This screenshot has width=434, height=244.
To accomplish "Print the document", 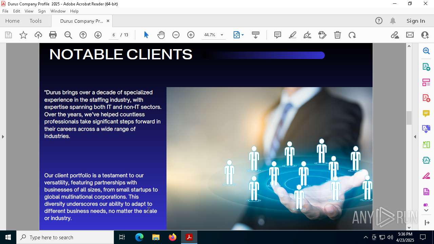I will (x=53, y=35).
